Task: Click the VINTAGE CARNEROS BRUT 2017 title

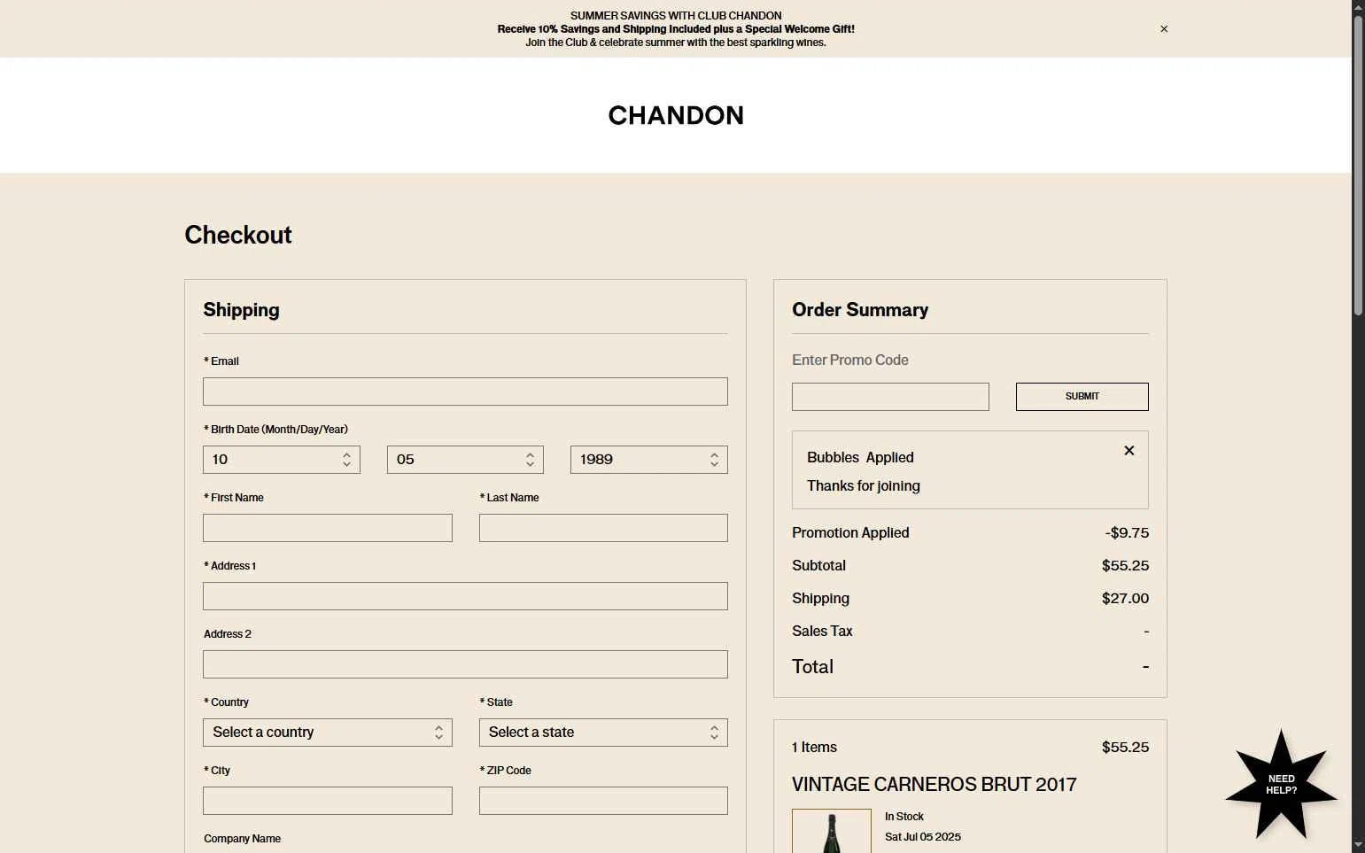Action: pos(935,785)
